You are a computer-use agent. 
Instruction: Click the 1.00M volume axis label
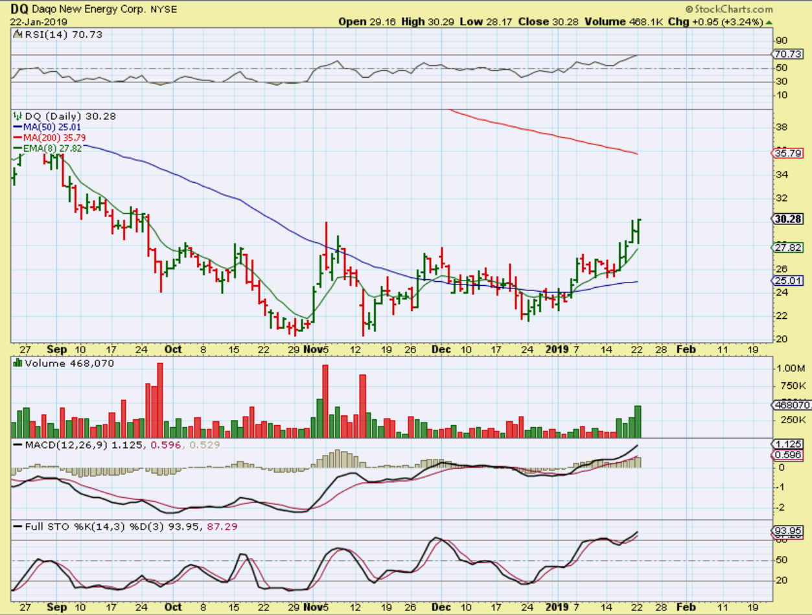pos(790,367)
